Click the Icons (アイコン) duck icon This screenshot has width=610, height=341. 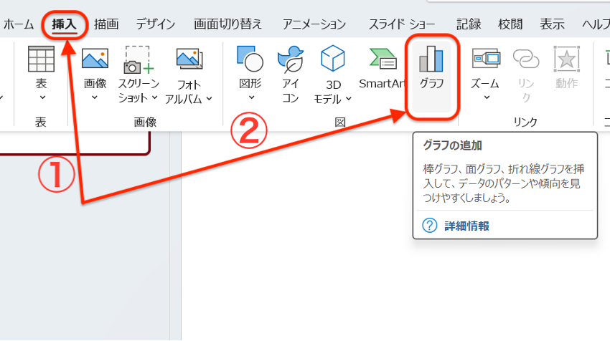click(x=291, y=59)
